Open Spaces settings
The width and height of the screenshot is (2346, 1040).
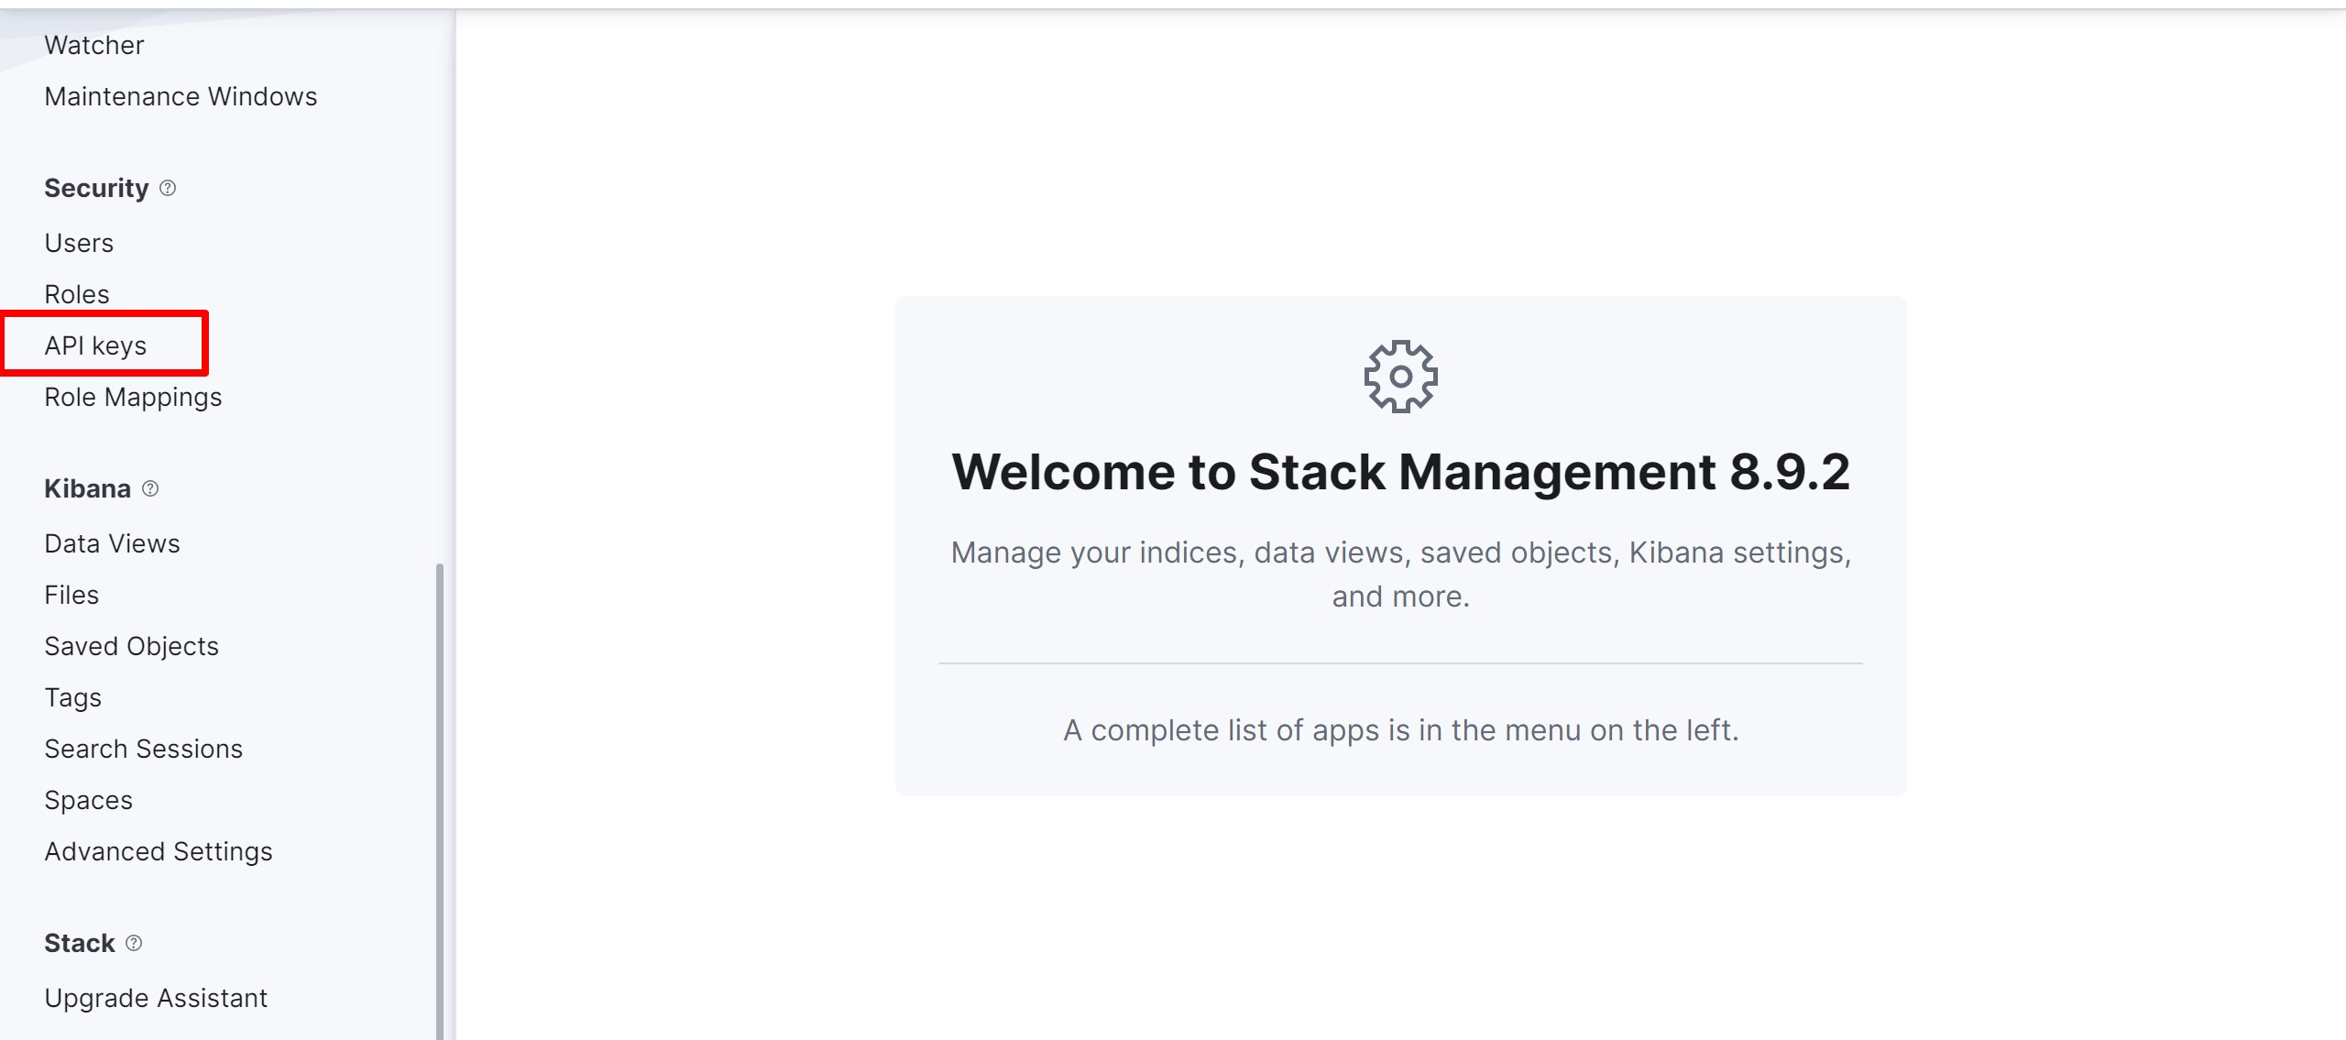(x=88, y=800)
